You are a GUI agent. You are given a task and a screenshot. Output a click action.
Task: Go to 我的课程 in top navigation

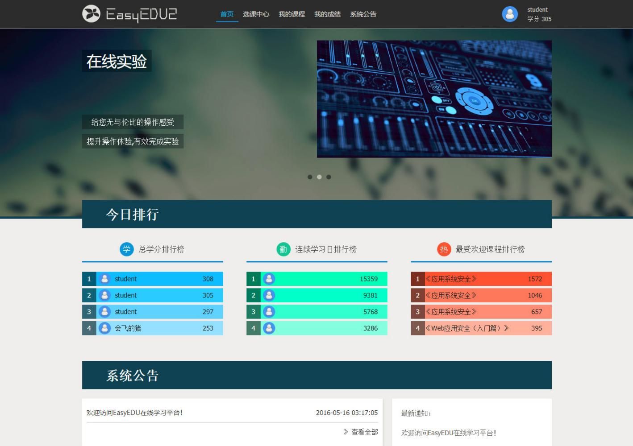[292, 14]
